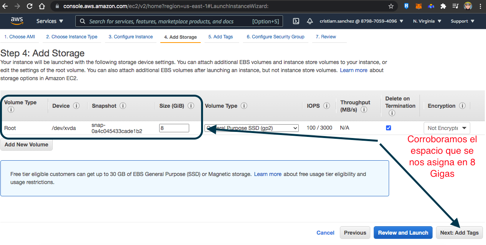The width and height of the screenshot is (486, 245).
Task: Bookmark page with the star icon
Action: point(391,6)
